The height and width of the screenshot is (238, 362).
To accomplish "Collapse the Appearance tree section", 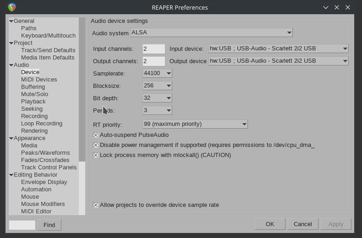I will pos(11,138).
